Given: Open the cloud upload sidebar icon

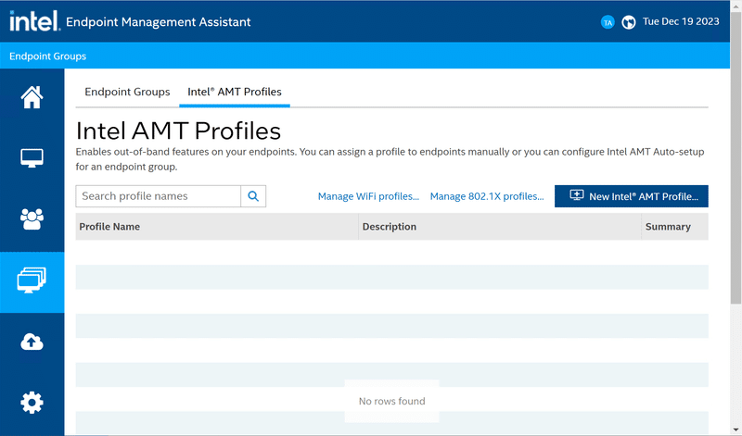Looking at the screenshot, I should click(x=32, y=342).
